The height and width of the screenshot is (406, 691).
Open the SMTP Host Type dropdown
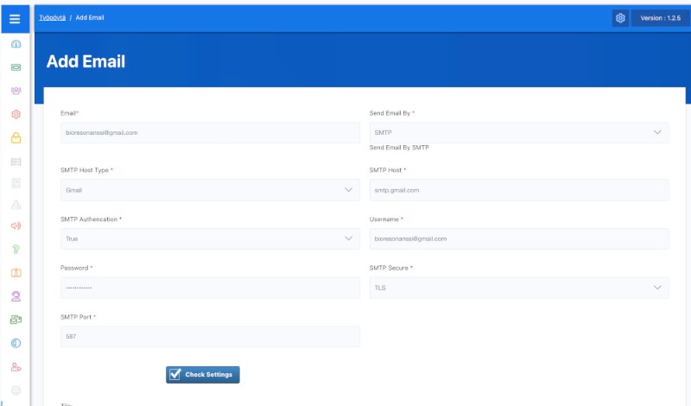(x=210, y=189)
